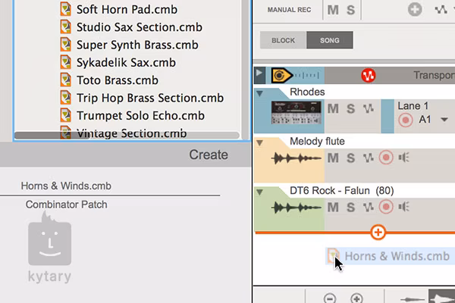
Task: Click the Melody flute monitor speaker icon
Action: click(x=404, y=158)
